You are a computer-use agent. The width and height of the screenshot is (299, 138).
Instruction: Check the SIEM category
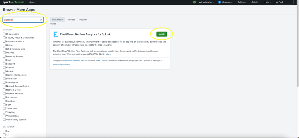click(x=4, y=105)
